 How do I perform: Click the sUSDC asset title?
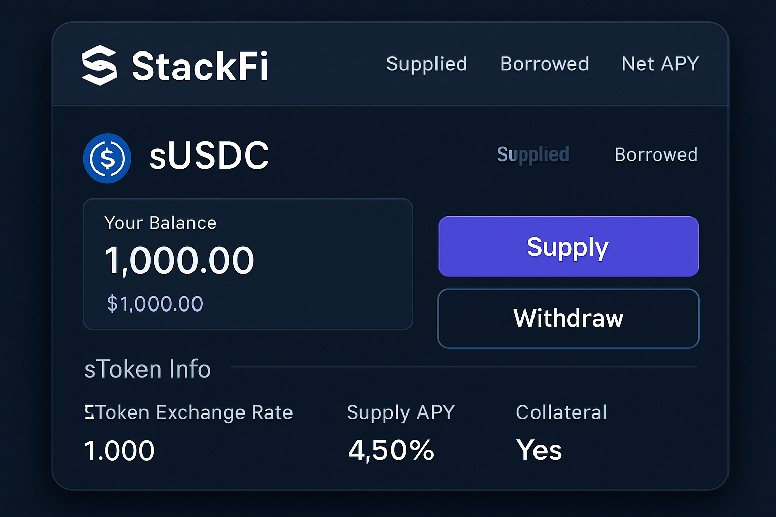click(209, 157)
